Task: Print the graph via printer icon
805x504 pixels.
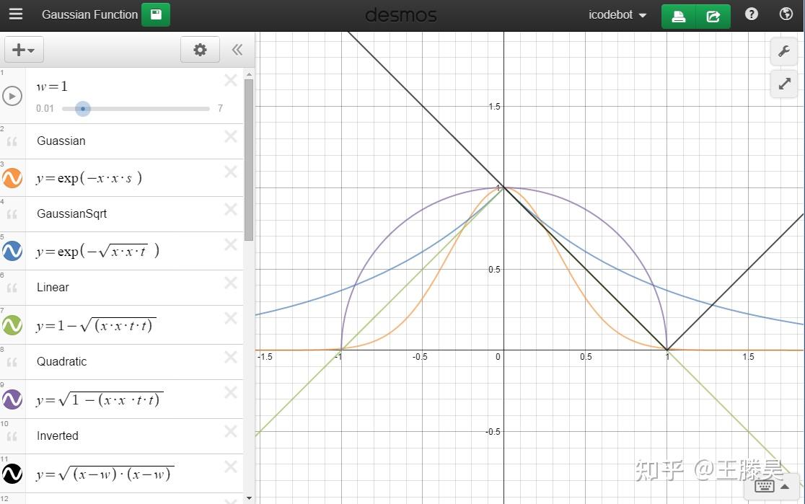Action: tap(678, 17)
